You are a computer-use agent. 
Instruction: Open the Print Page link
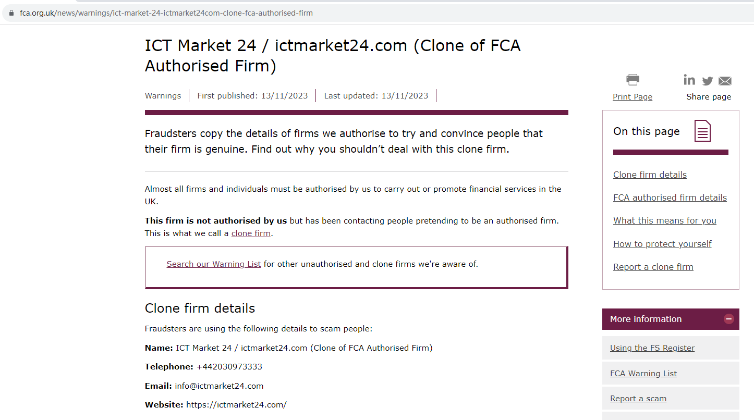[633, 97]
